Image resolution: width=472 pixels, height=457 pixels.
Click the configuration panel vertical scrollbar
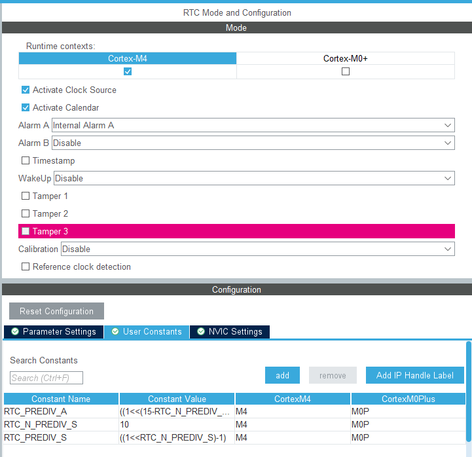click(469, 392)
